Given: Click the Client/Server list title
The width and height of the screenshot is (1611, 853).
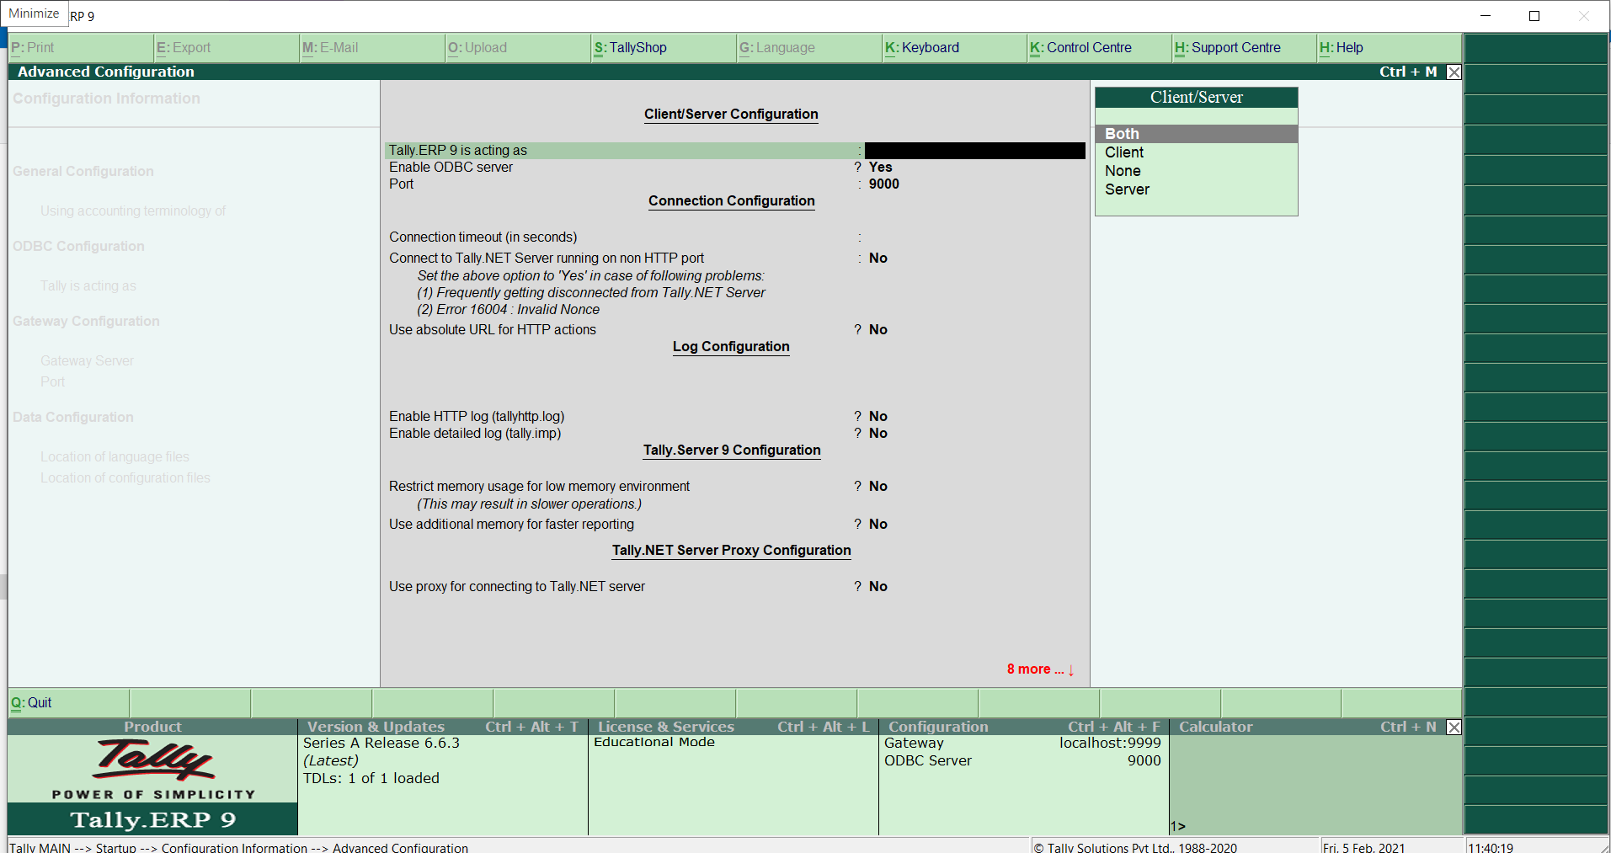Looking at the screenshot, I should click(1196, 98).
